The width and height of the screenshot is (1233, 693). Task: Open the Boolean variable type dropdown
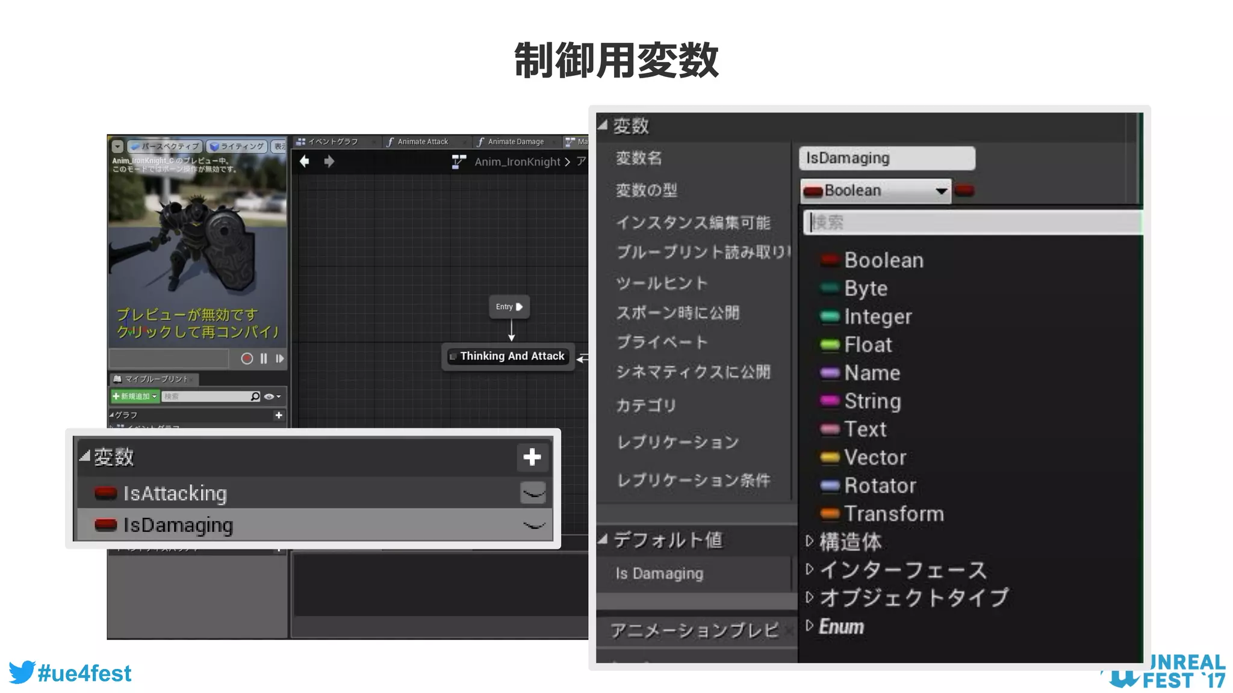pyautogui.click(x=875, y=191)
